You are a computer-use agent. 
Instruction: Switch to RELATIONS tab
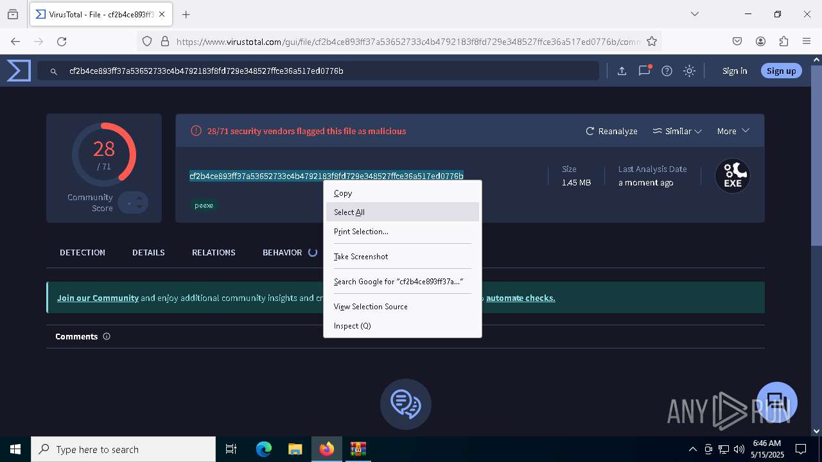[213, 253]
